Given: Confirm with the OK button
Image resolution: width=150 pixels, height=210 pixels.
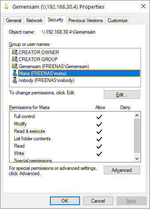Looking at the screenshot, I should tap(65, 201).
